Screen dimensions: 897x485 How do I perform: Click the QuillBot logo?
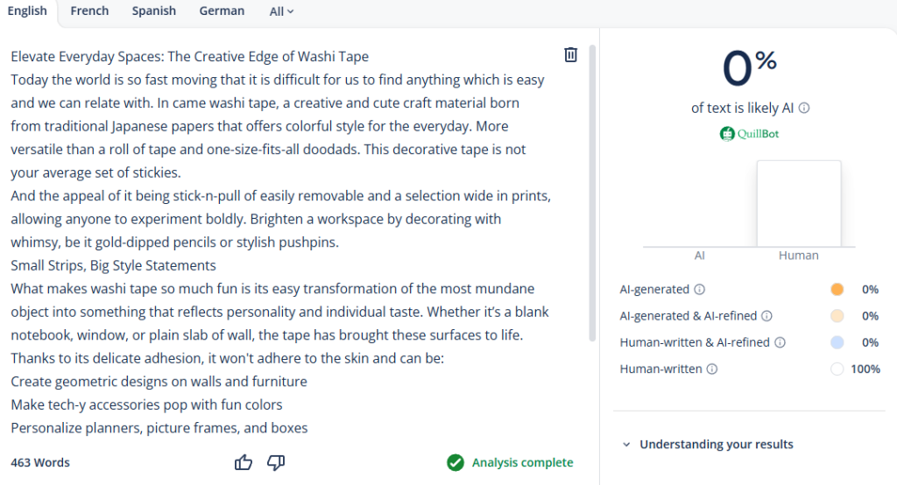[749, 134]
